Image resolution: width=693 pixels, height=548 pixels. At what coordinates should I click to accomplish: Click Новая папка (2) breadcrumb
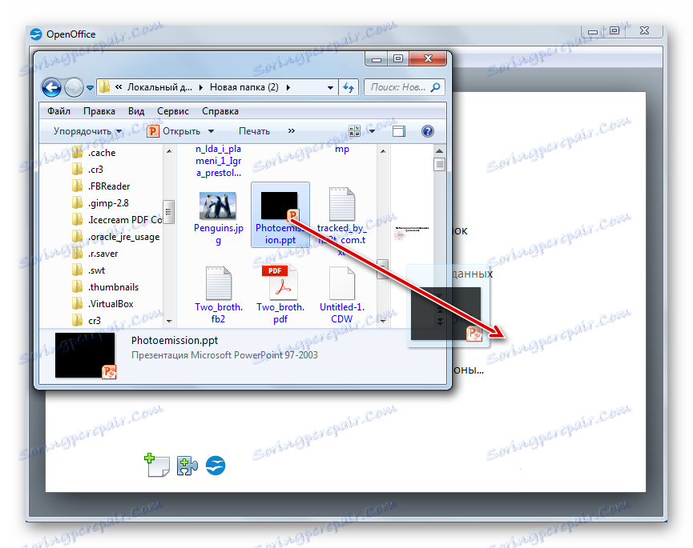tap(244, 87)
